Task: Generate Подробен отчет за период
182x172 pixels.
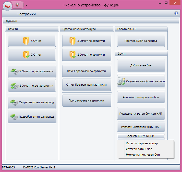Action: pos(32,117)
